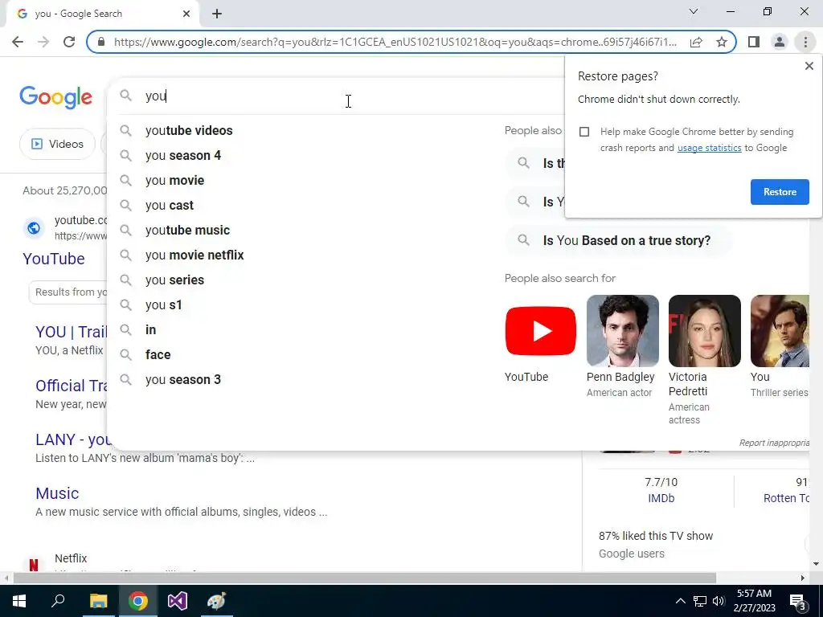Open the usage statistics link
The width and height of the screenshot is (823, 617).
point(709,148)
